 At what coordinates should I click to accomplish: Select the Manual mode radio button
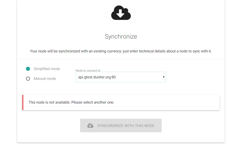point(28,79)
